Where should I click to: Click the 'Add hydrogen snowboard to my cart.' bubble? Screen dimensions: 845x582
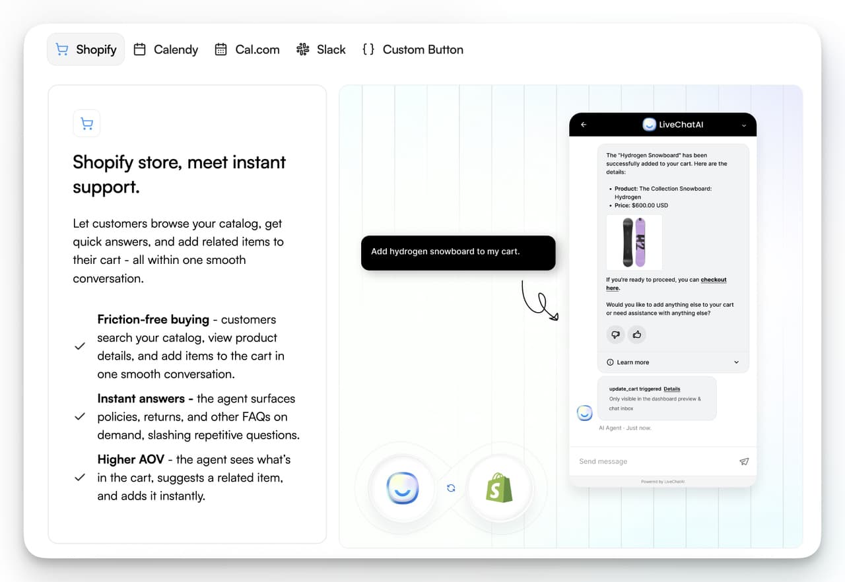pyautogui.click(x=458, y=253)
